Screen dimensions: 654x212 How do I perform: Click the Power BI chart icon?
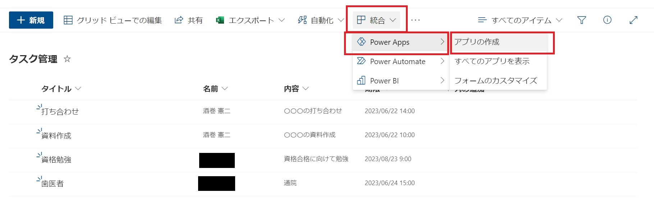tap(361, 80)
